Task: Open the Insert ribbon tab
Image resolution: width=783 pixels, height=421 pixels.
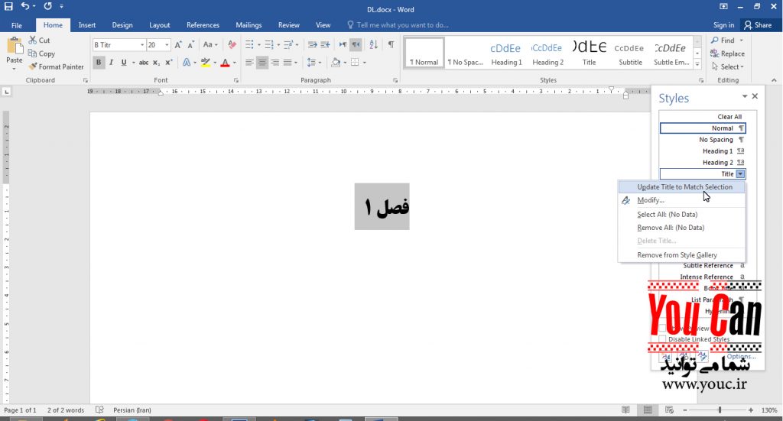Action: 87,25
